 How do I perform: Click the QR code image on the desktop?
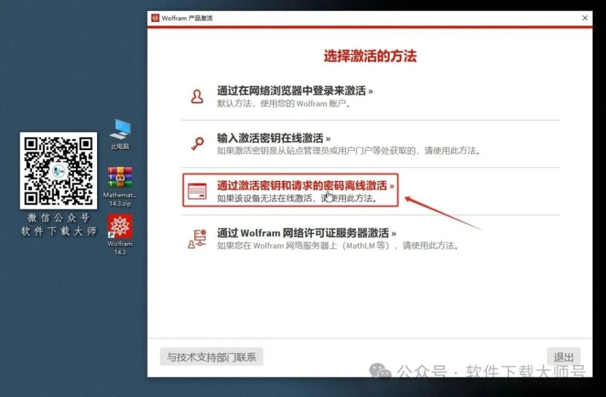click(59, 171)
